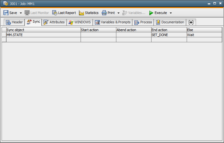Image resolution: width=224 pixels, height=143 pixels.
Task: Go to the WINDOWS tab
Action: [80, 22]
